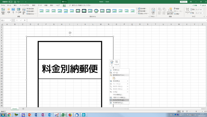This screenshot has width=207, height=117.
Task: Click the select-all corner of the sheet
Action: (x=2, y=24)
